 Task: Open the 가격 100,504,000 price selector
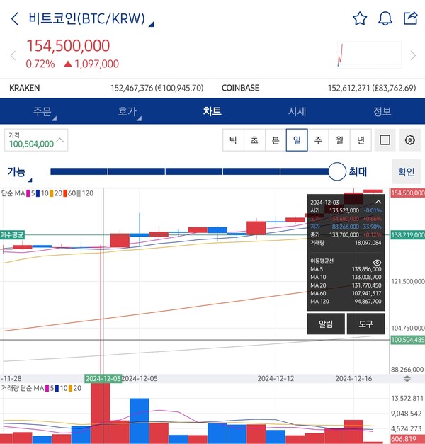coord(36,140)
